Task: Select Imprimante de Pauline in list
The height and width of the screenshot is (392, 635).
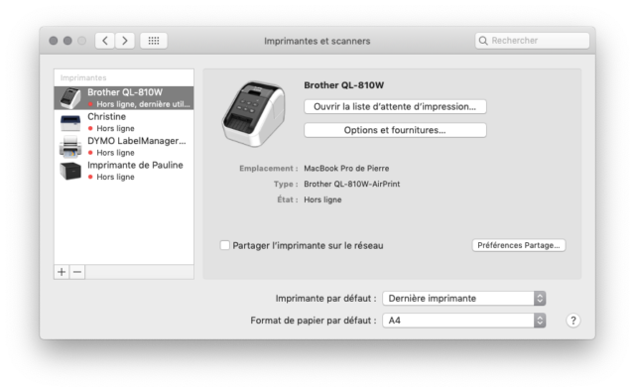Action: [124, 171]
